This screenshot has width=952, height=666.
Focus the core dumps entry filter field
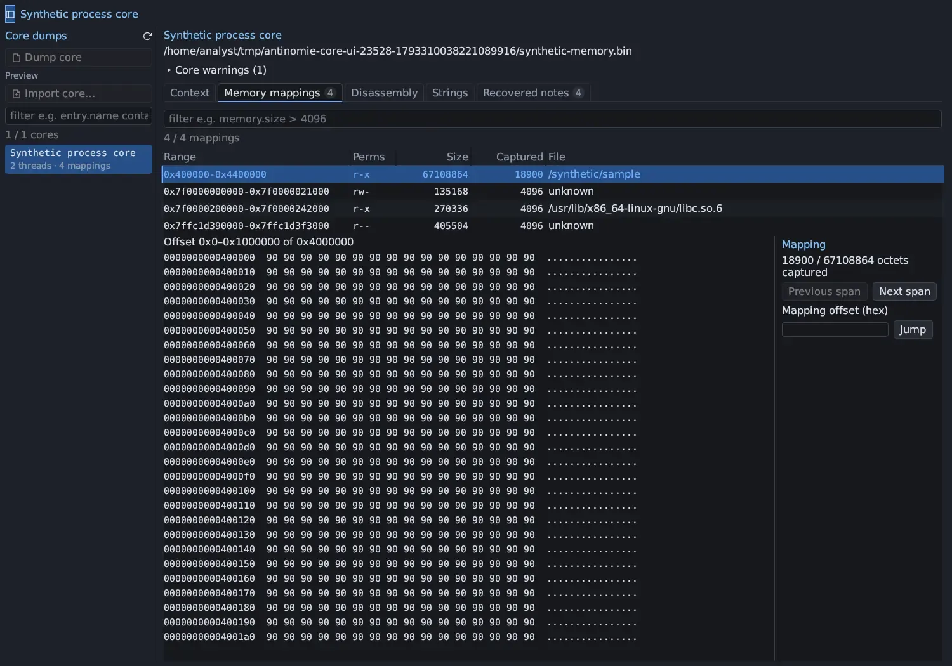(79, 115)
